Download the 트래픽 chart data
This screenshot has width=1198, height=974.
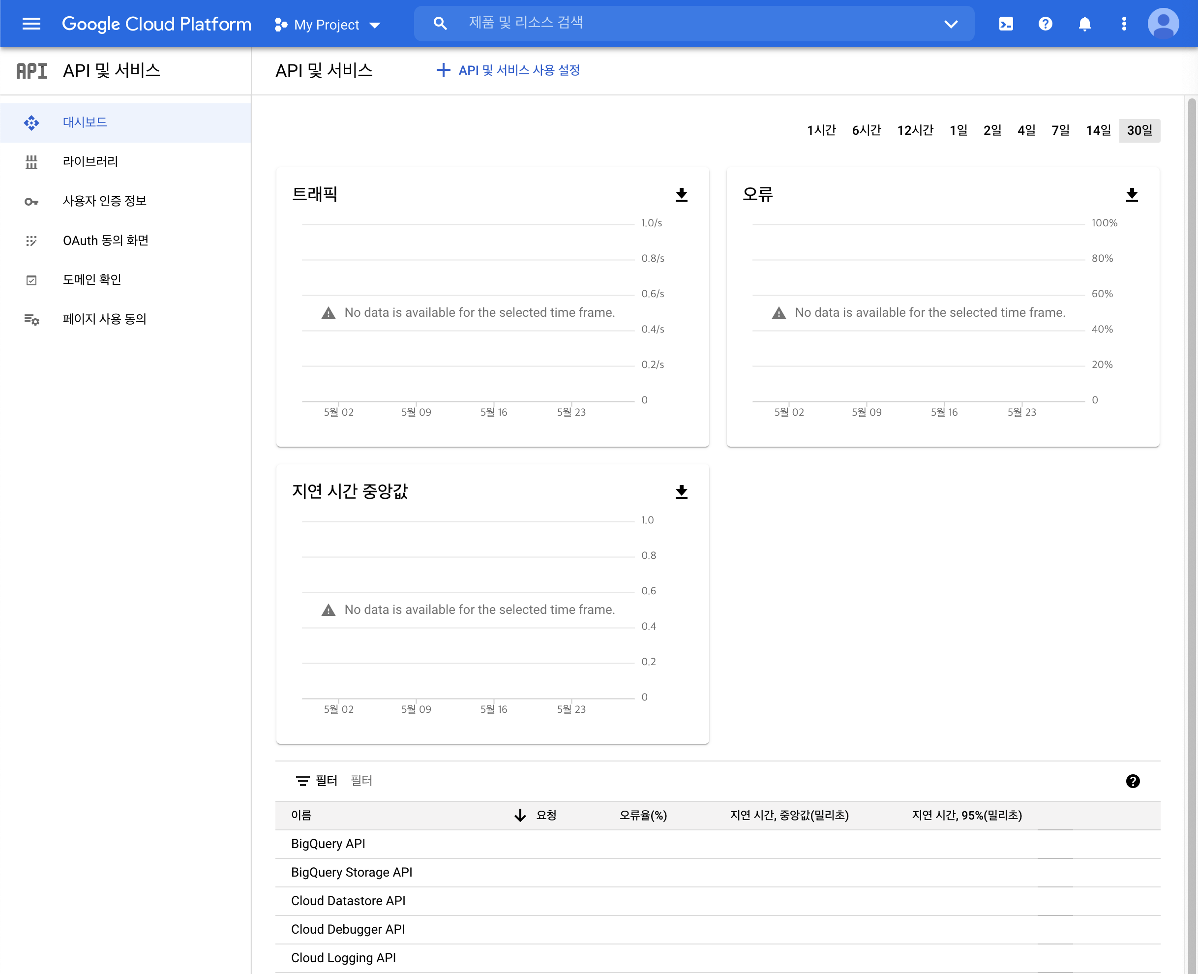pyautogui.click(x=681, y=195)
